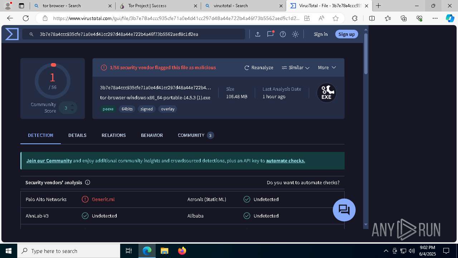
Task: Click the overlay tag
Action: 168,109
